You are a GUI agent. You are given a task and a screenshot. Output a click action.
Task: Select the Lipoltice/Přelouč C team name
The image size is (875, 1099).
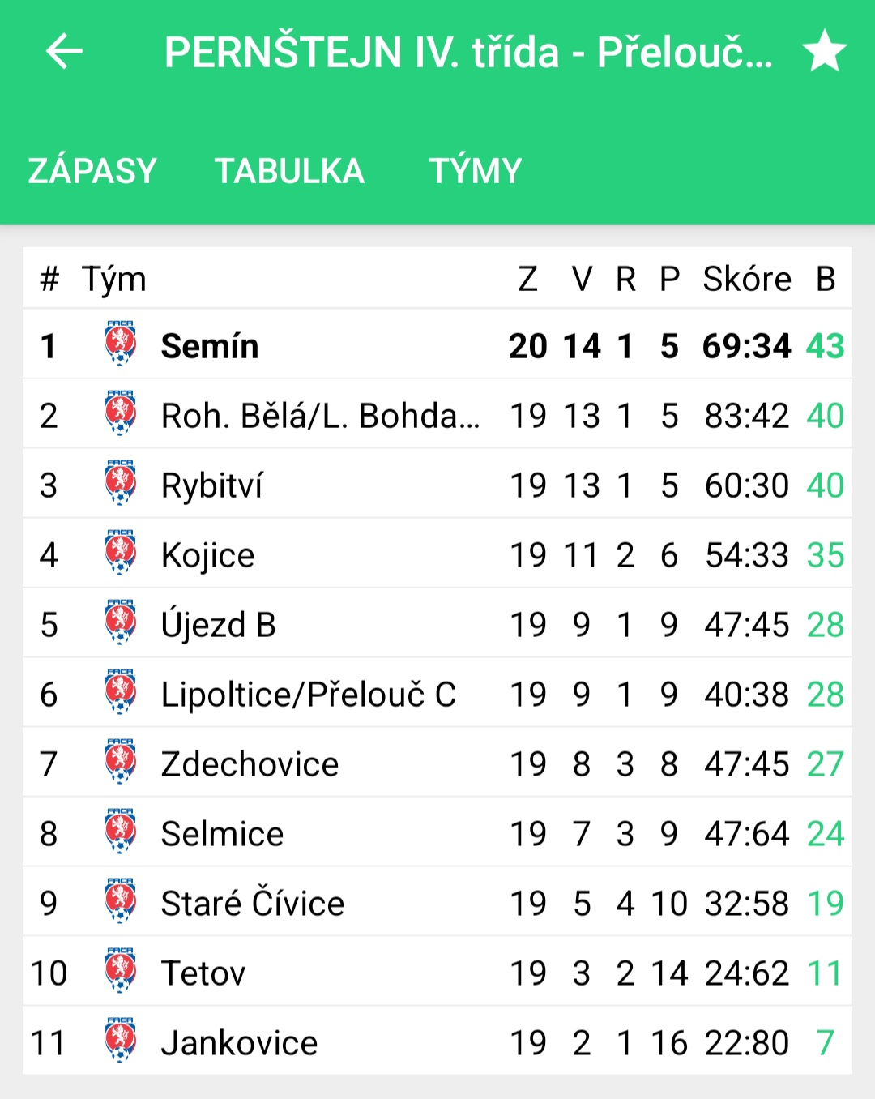[309, 695]
